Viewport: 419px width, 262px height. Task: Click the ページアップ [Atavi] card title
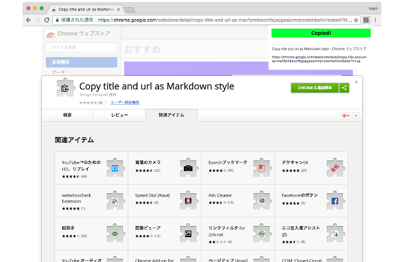click(228, 260)
